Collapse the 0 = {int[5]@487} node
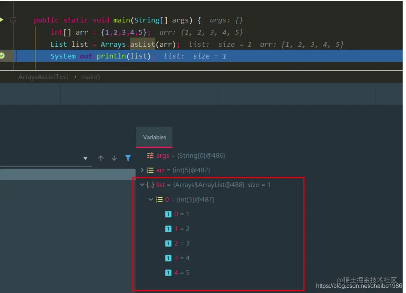Image resolution: width=406 pixels, height=293 pixels. (x=151, y=199)
